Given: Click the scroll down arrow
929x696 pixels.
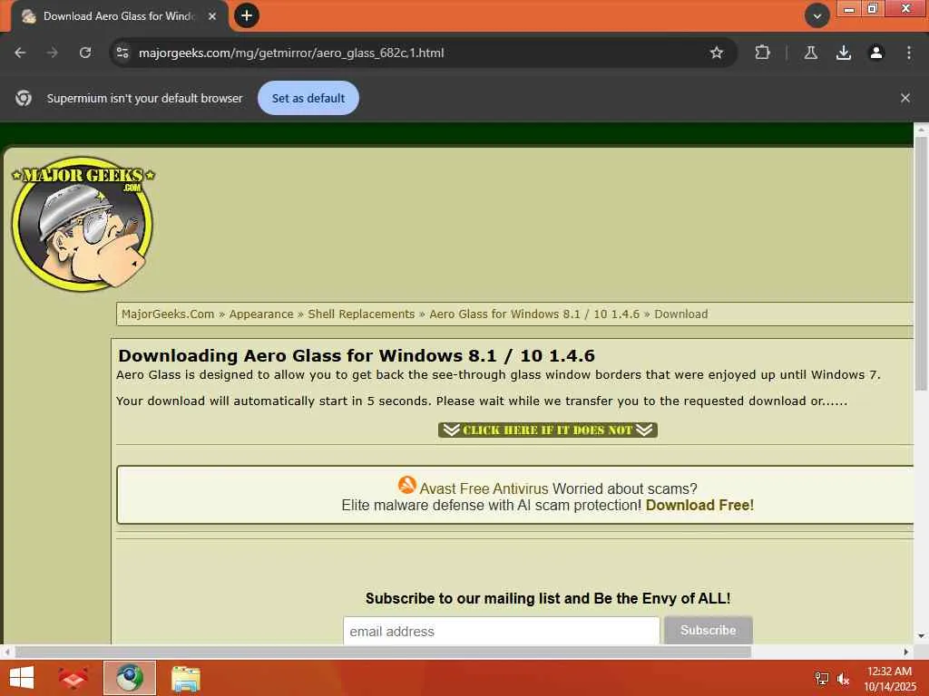Looking at the screenshot, I should pyautogui.click(x=920, y=636).
